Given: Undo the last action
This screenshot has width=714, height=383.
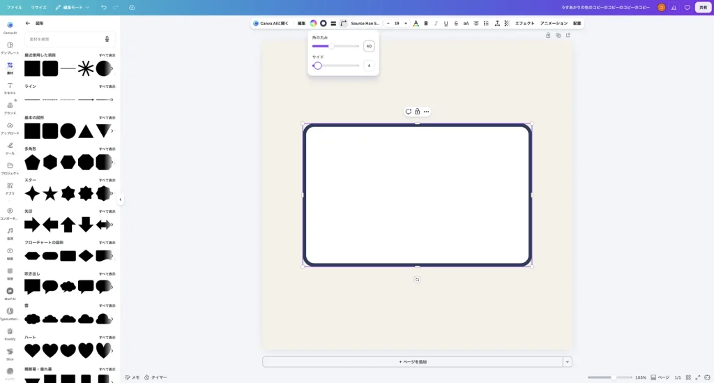Looking at the screenshot, I should click(x=104, y=7).
